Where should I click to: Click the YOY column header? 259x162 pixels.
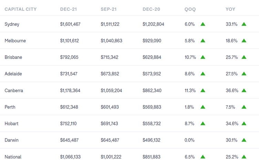point(231,9)
